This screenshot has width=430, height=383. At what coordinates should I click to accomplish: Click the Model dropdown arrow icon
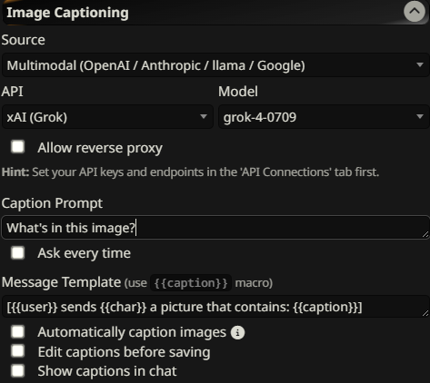[420, 116]
